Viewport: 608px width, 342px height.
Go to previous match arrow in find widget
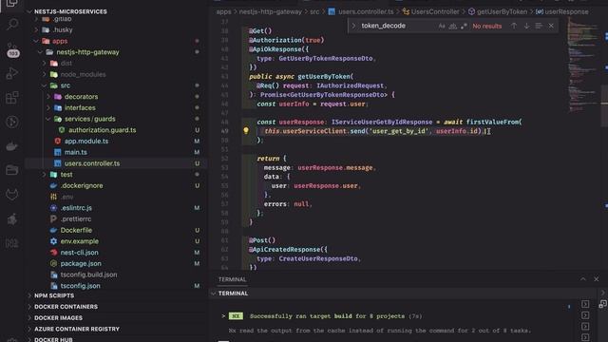click(514, 26)
